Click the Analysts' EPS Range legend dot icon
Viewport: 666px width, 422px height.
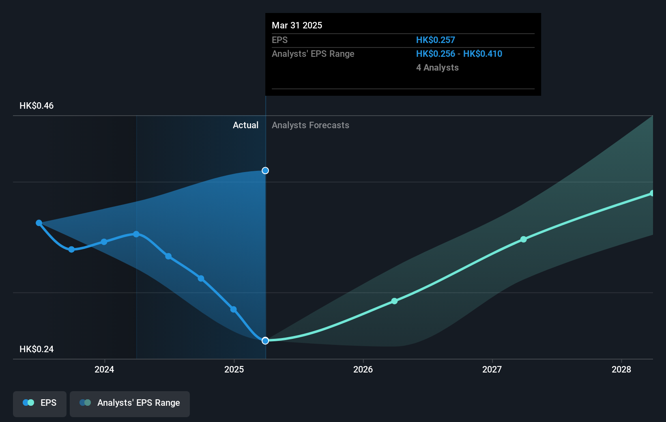pos(86,403)
